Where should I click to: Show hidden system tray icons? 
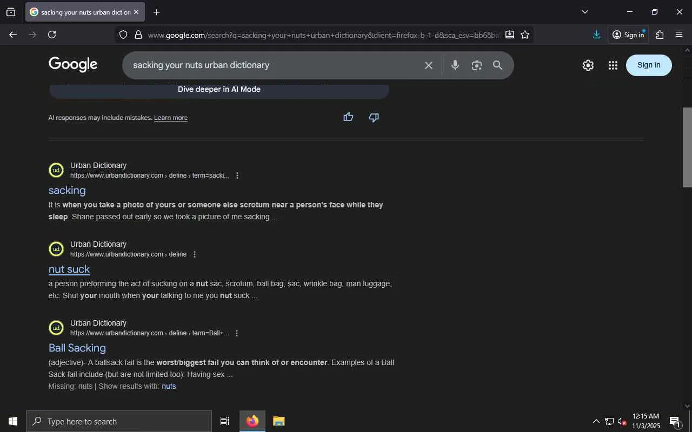(596, 421)
